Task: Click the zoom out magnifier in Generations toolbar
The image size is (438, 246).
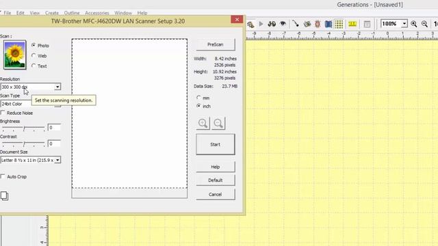Action: (424, 24)
